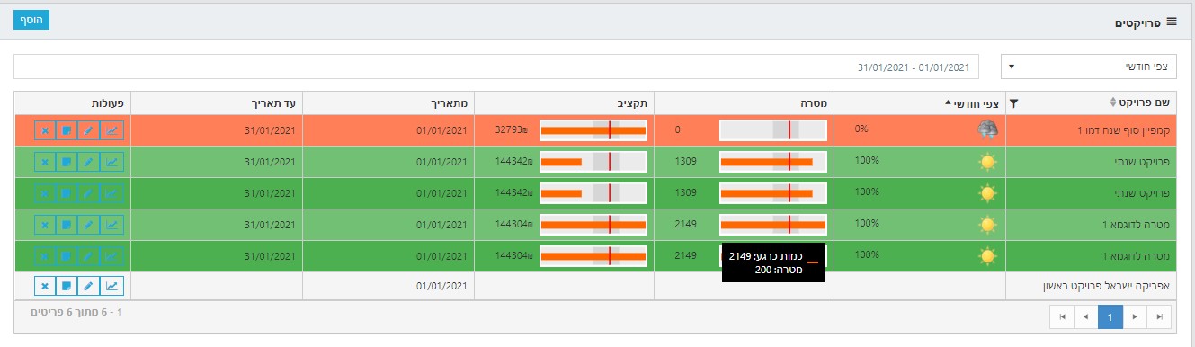Image resolution: width=1195 pixels, height=347 pixels.
Task: Click the filter funnel icon in the header
Action: 1014,103
